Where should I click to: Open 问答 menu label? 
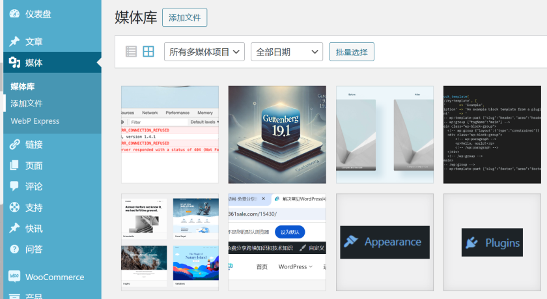tap(34, 249)
